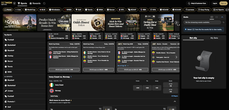
Task: Add the $10.00 pays out $27.50 parlay
Action: (x=64, y=70)
